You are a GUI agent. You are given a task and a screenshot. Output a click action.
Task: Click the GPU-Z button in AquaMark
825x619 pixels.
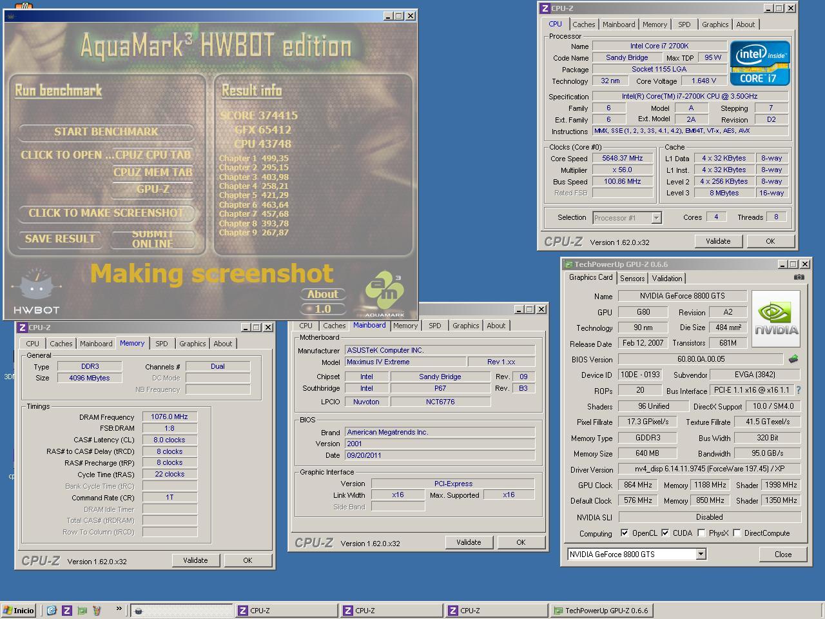click(x=153, y=189)
